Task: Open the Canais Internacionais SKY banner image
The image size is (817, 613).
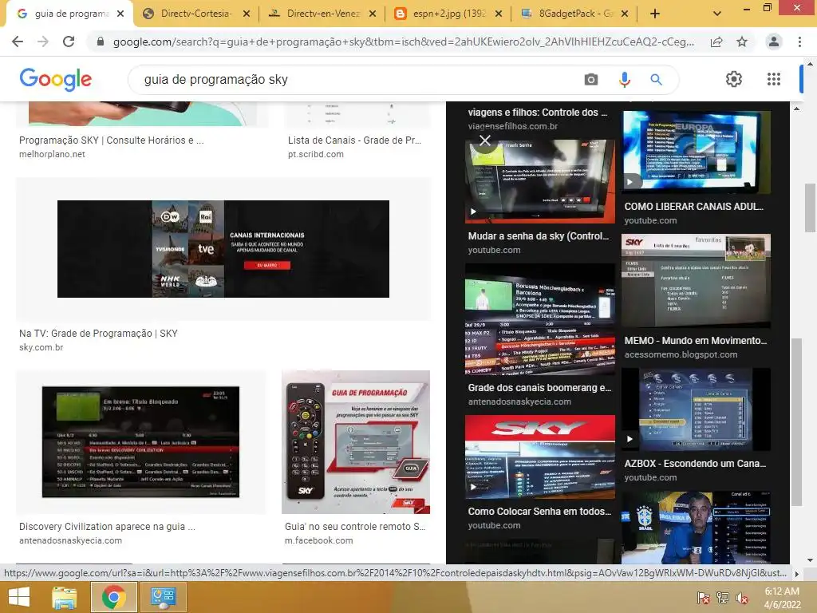Action: (x=223, y=249)
